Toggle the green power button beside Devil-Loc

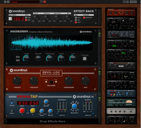(100, 72)
